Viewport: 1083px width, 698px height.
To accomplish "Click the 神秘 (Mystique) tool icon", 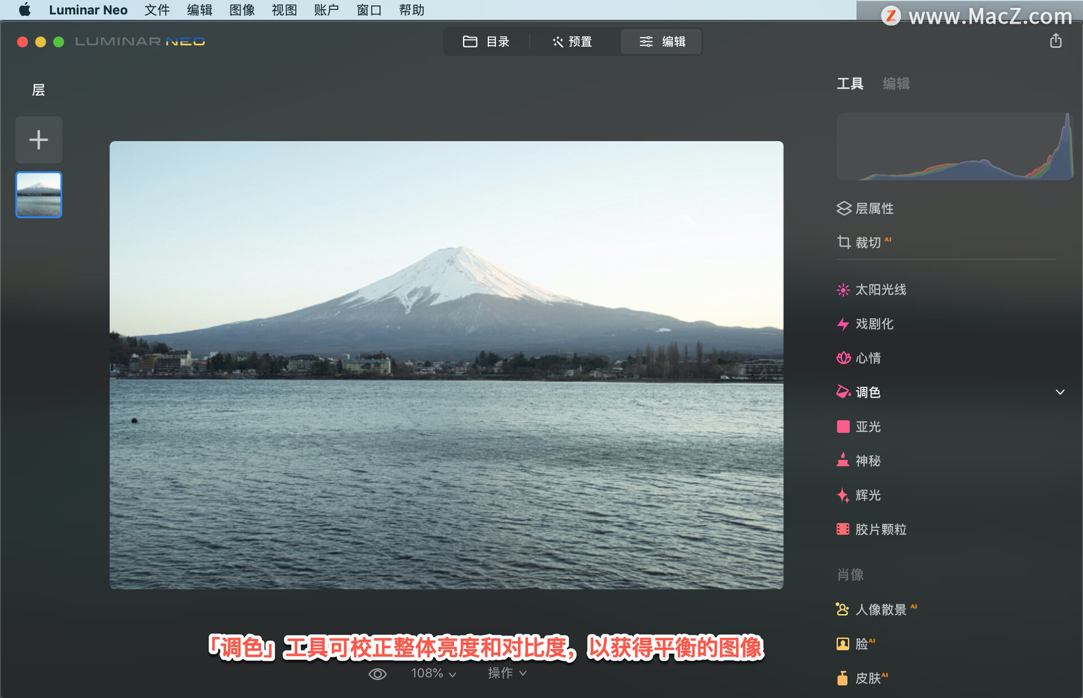I will tap(843, 461).
